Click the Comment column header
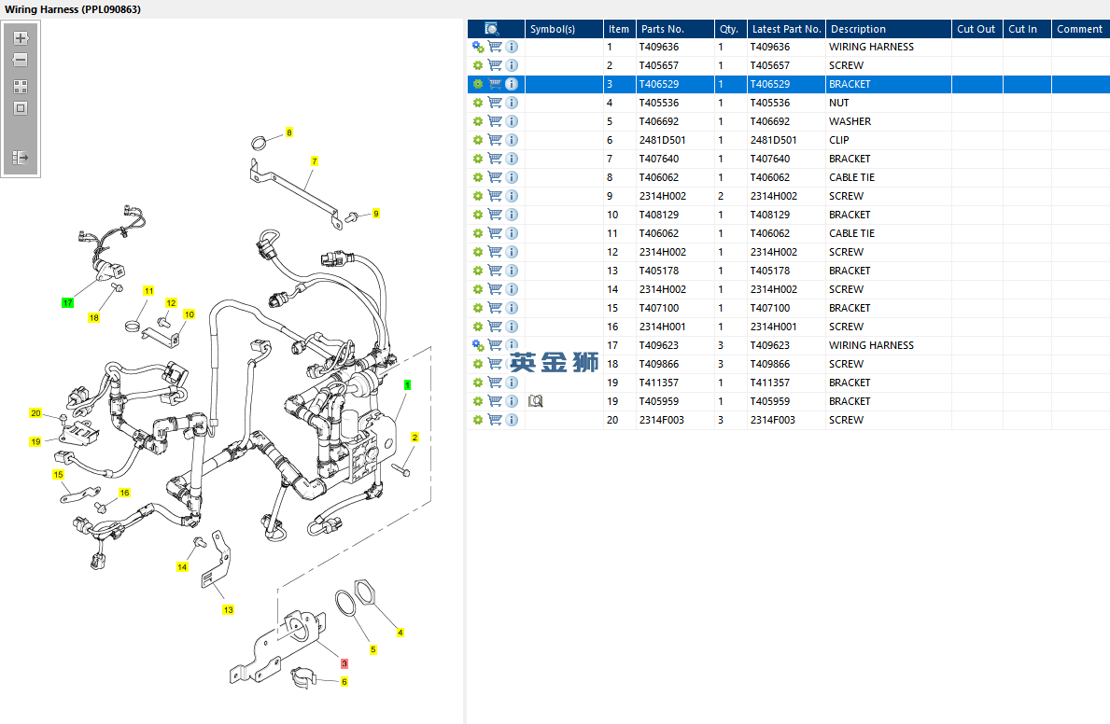The image size is (1110, 724). click(1080, 29)
